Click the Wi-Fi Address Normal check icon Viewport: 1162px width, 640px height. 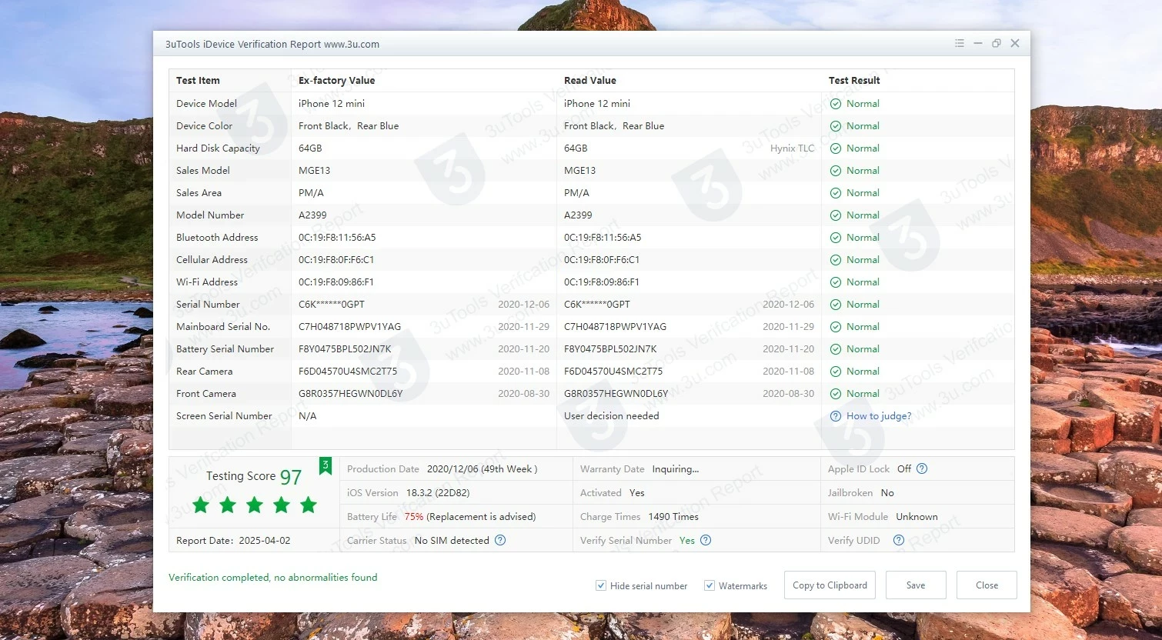pyautogui.click(x=836, y=282)
